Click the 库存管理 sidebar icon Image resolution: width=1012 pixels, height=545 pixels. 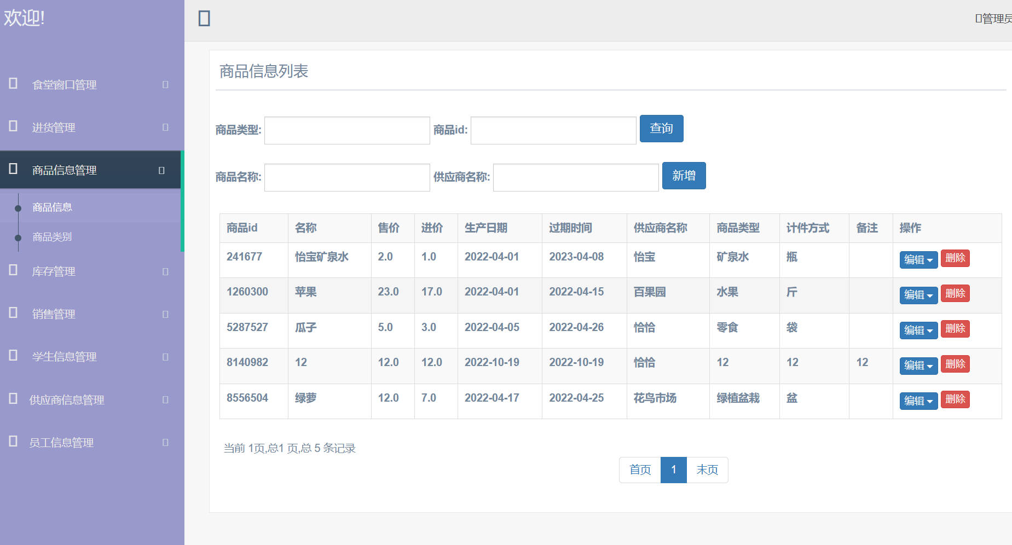12,271
